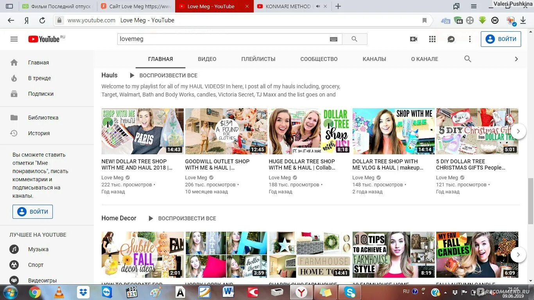Open the ПЛЕЙЛИСТЫ tab

coord(258,59)
